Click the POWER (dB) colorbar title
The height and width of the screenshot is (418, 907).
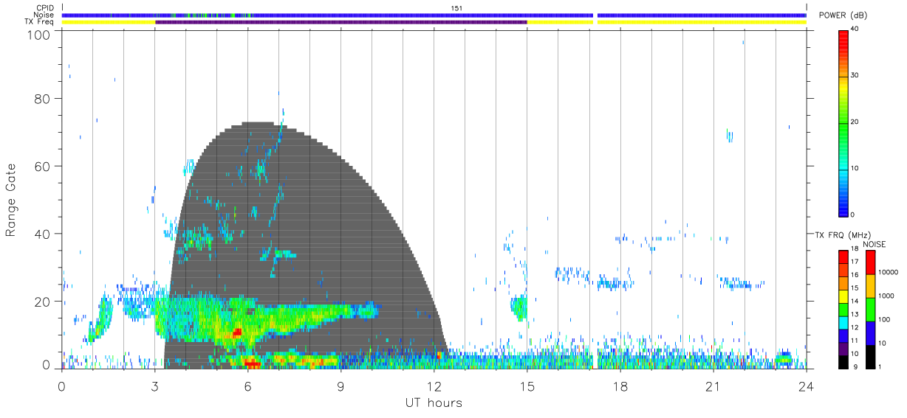(844, 15)
